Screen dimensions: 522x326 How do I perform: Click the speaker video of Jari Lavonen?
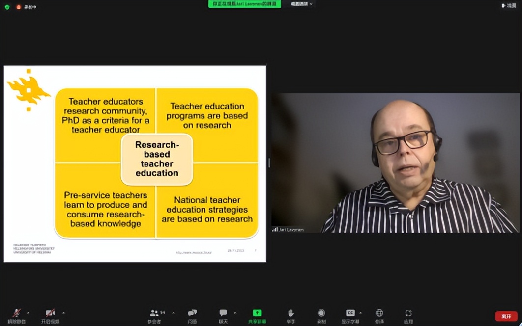[396, 163]
